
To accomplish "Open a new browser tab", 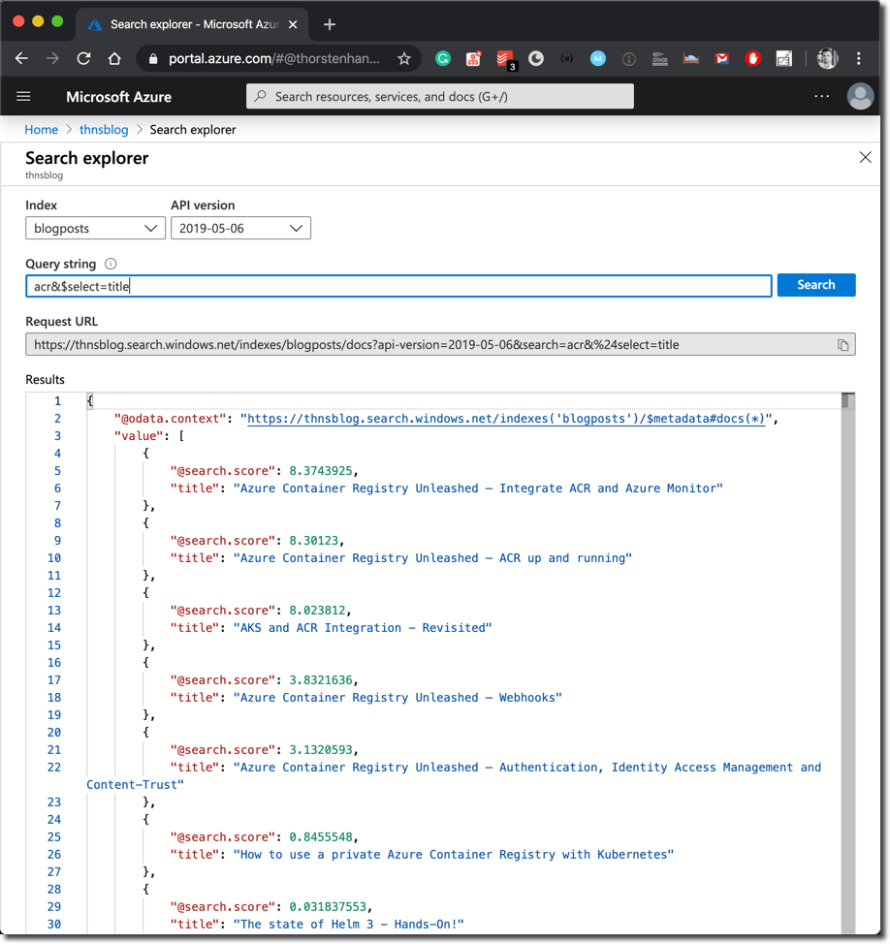I will pyautogui.click(x=330, y=24).
